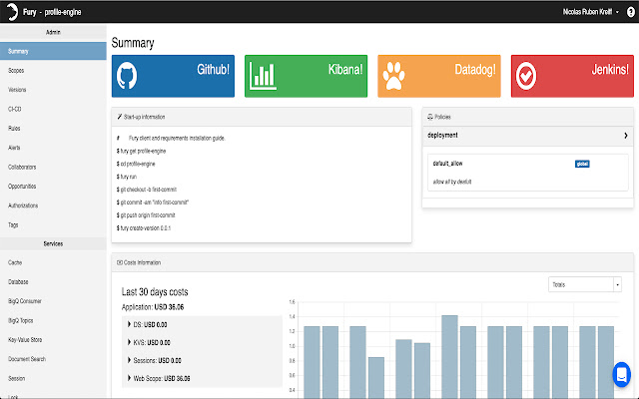Screen dimensions: 639x399
Task: Click the 'Application: USD 36.06' text
Action: 153,307
